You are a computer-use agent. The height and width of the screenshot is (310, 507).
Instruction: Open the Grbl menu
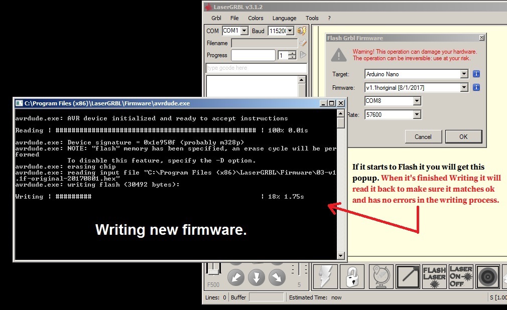click(x=216, y=18)
